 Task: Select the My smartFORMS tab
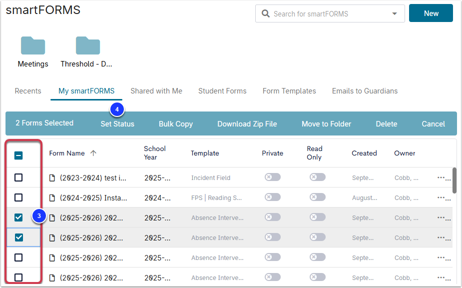pos(86,91)
